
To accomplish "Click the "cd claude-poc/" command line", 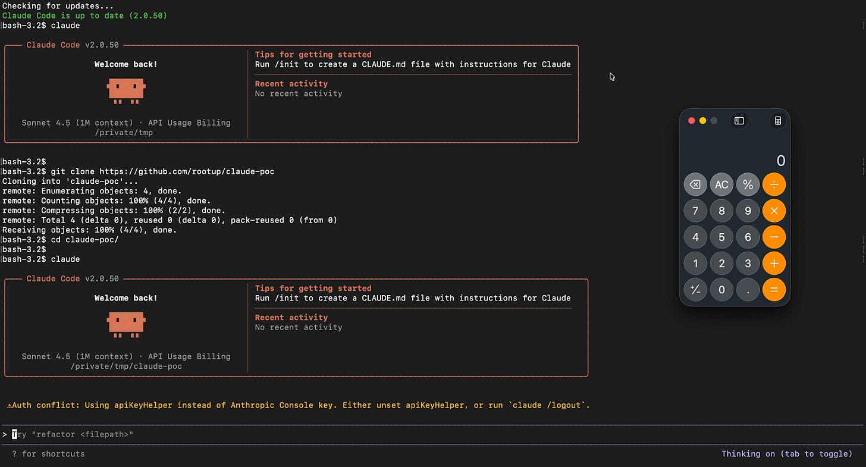I will coord(61,240).
